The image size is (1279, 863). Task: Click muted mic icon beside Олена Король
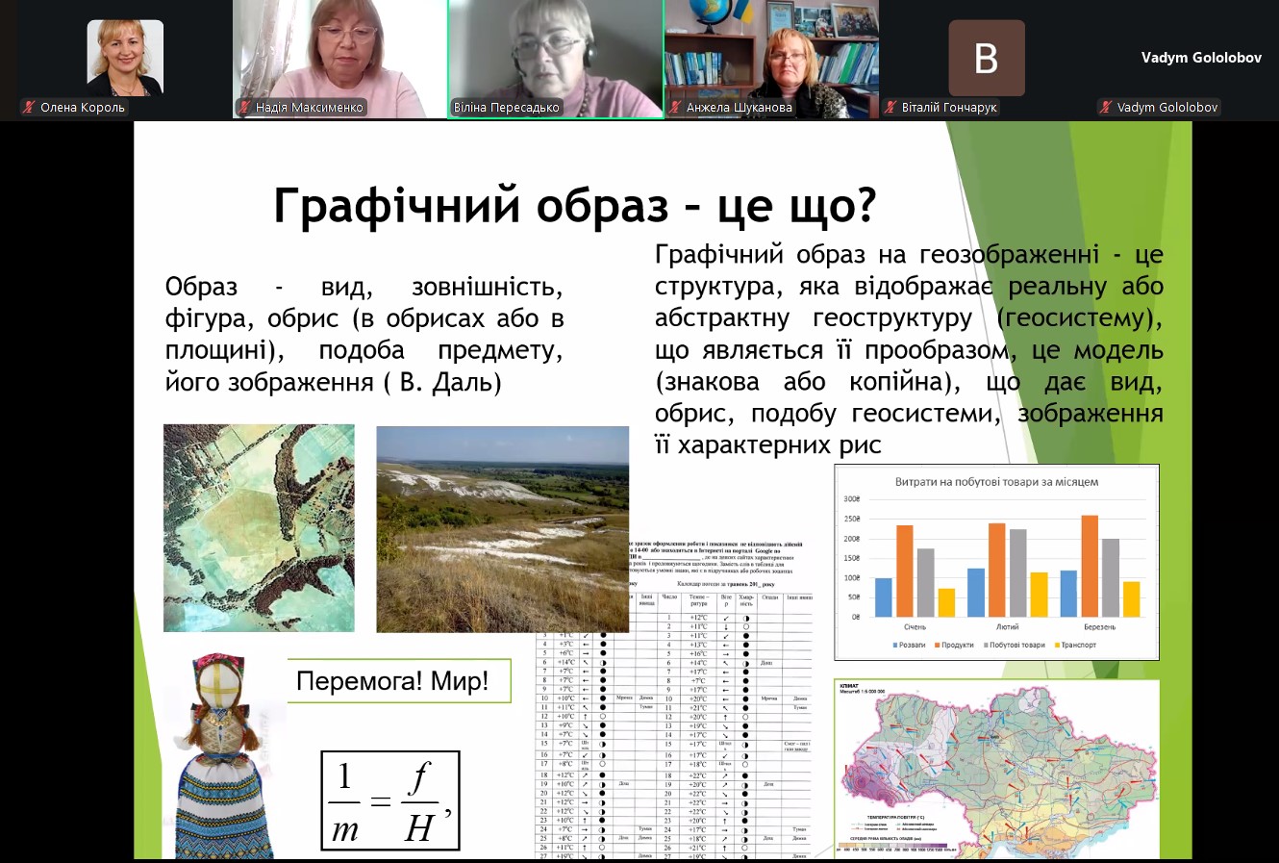point(29,108)
